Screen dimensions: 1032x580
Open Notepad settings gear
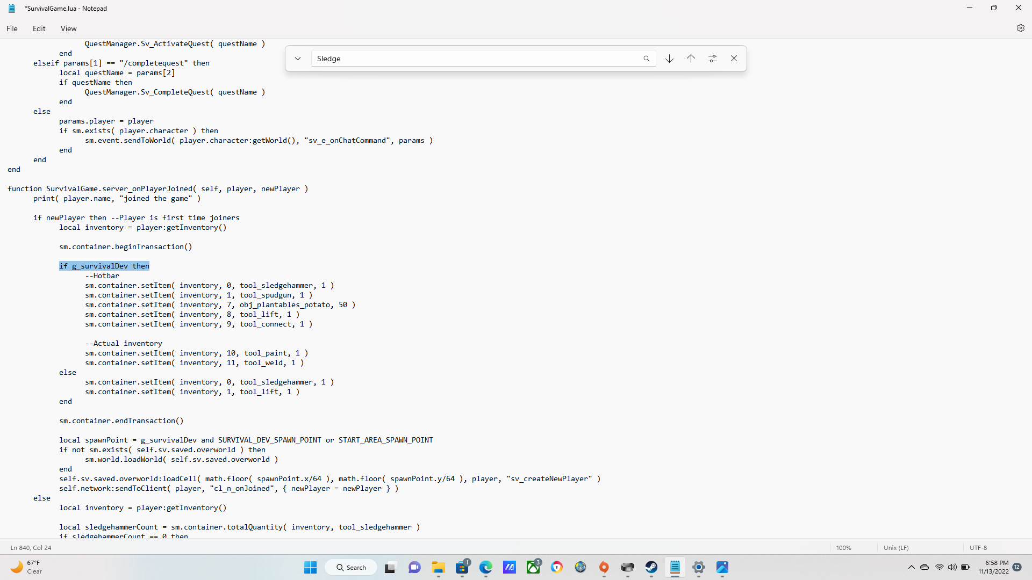(x=1020, y=28)
